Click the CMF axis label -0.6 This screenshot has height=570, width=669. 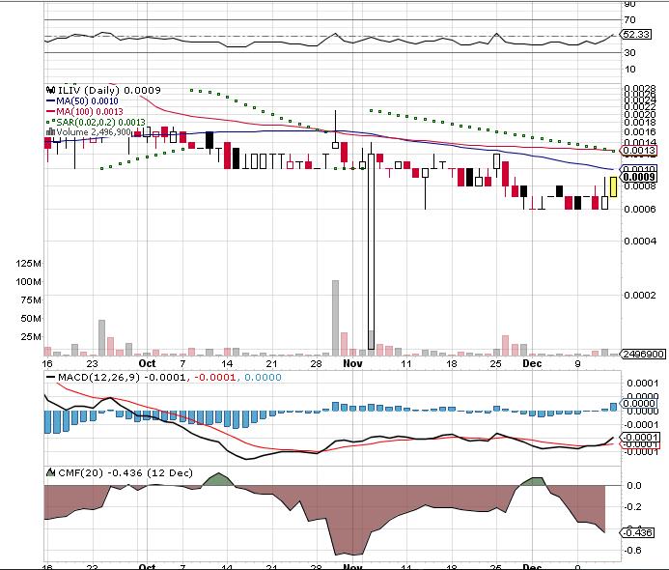click(632, 550)
